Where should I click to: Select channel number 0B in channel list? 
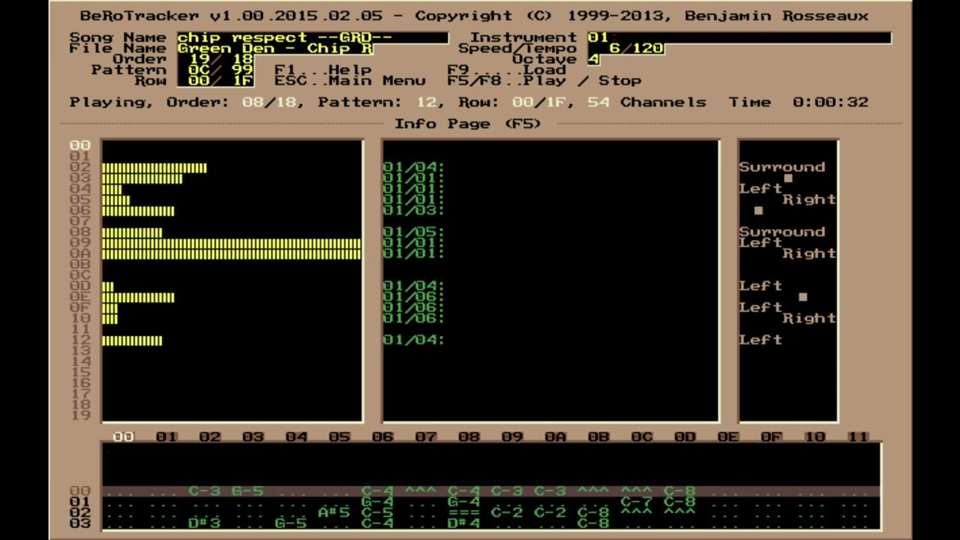point(80,264)
